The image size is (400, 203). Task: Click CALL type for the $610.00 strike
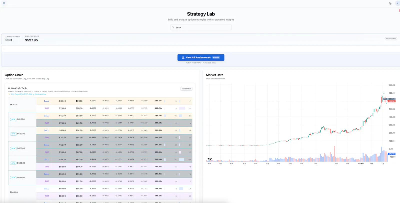point(46,101)
